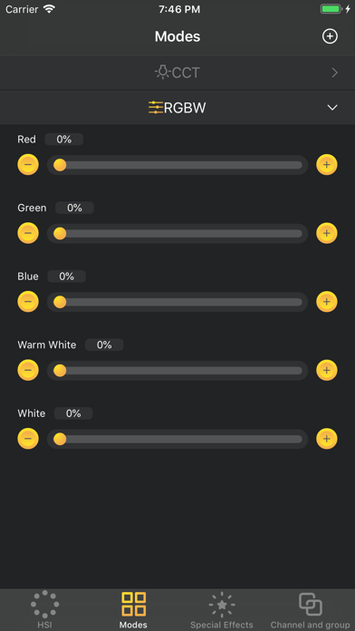Select the Modes tab
The height and width of the screenshot is (631, 355).
(x=133, y=609)
